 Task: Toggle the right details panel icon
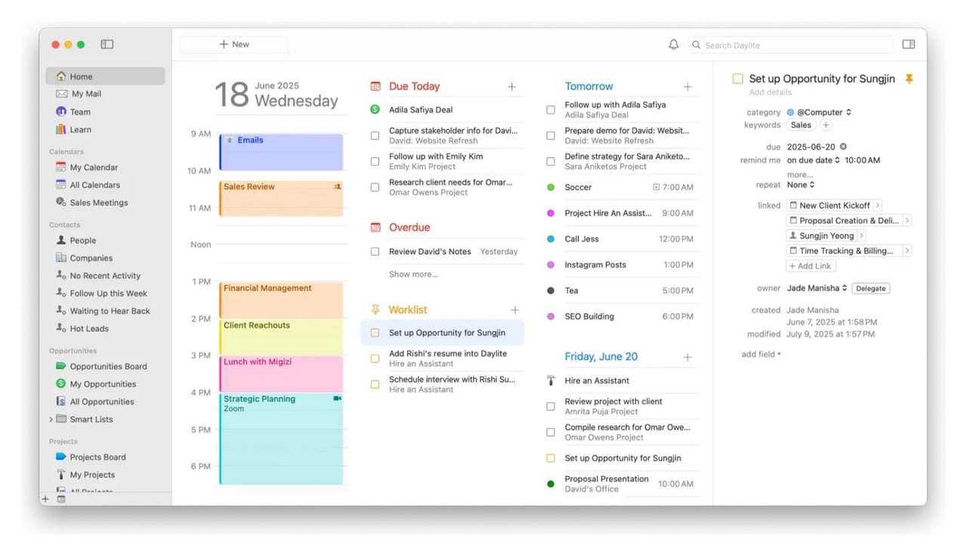909,45
